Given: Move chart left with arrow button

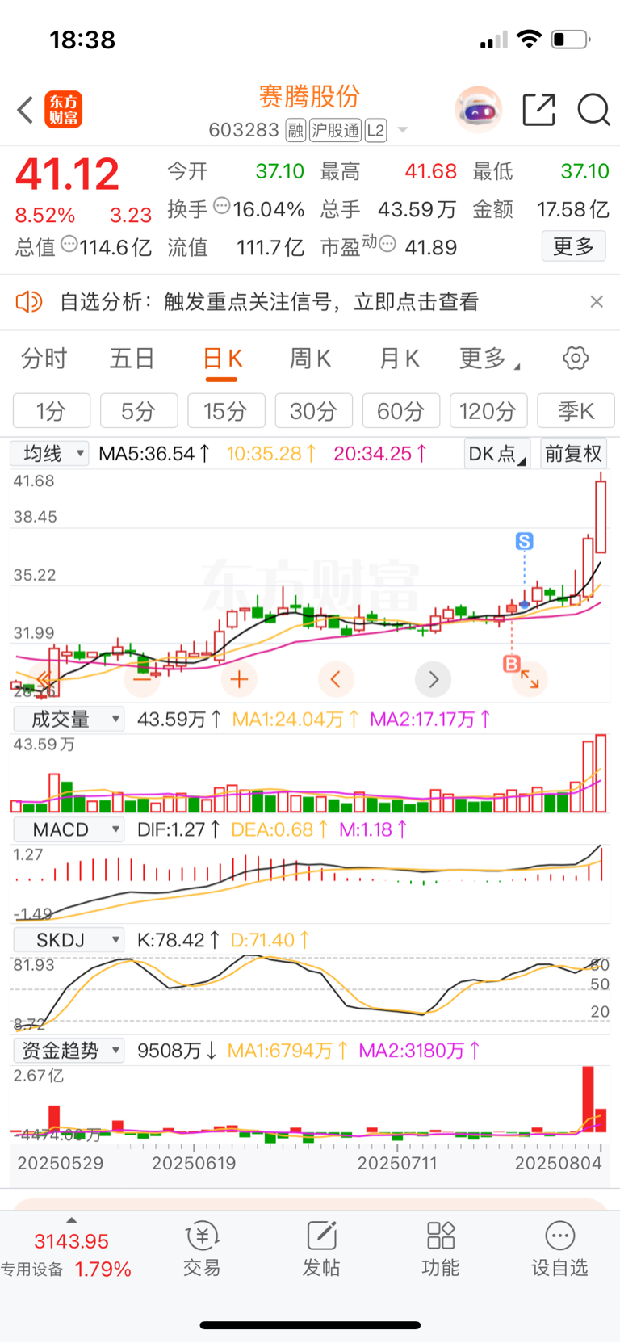Looking at the screenshot, I should (336, 679).
